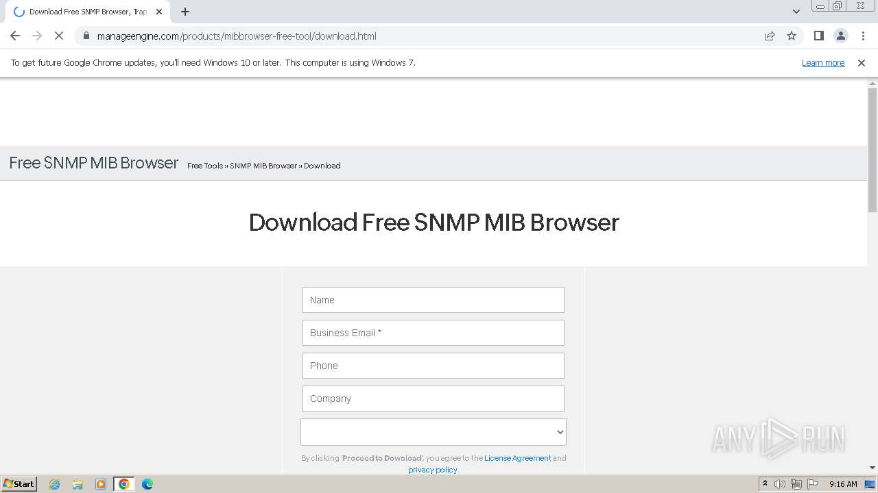Click into the Business Email field

coord(434,333)
